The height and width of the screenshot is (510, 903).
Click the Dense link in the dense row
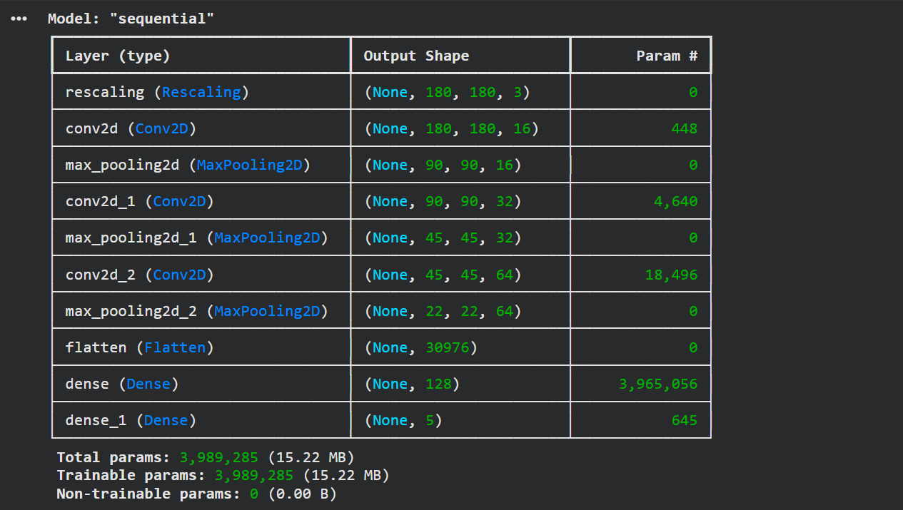148,383
